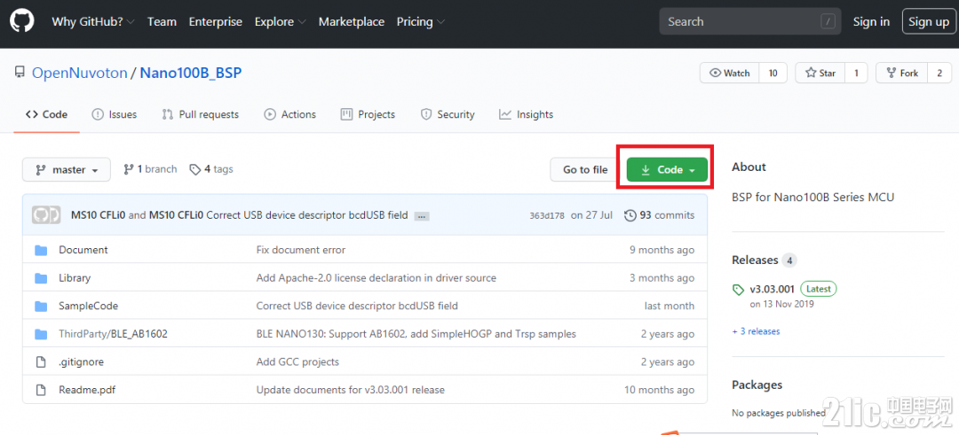View the 1 branch link

tap(150, 169)
